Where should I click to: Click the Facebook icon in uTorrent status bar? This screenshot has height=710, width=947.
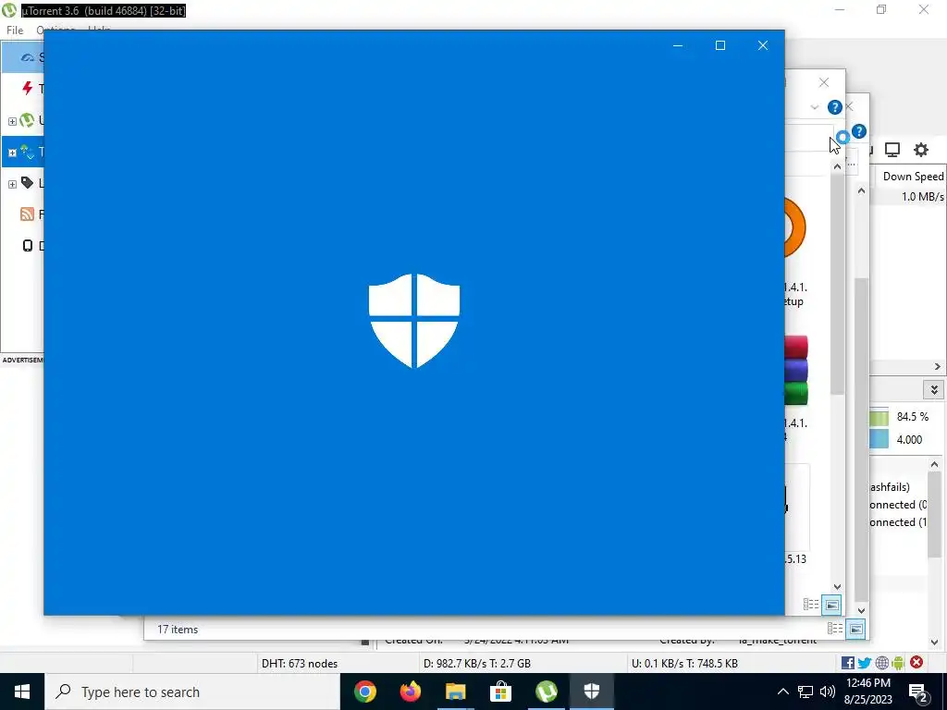tap(847, 663)
